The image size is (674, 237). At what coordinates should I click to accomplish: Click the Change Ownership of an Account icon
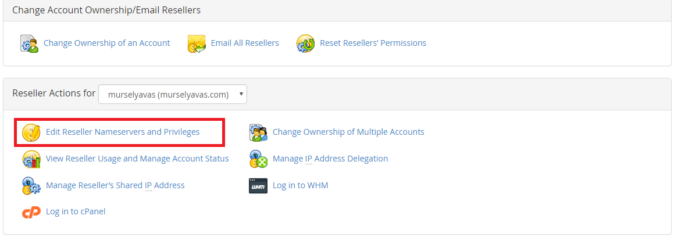point(30,44)
